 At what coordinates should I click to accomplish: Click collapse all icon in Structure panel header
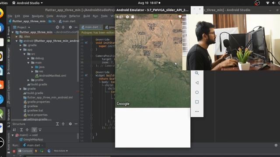click(x=63, y=124)
